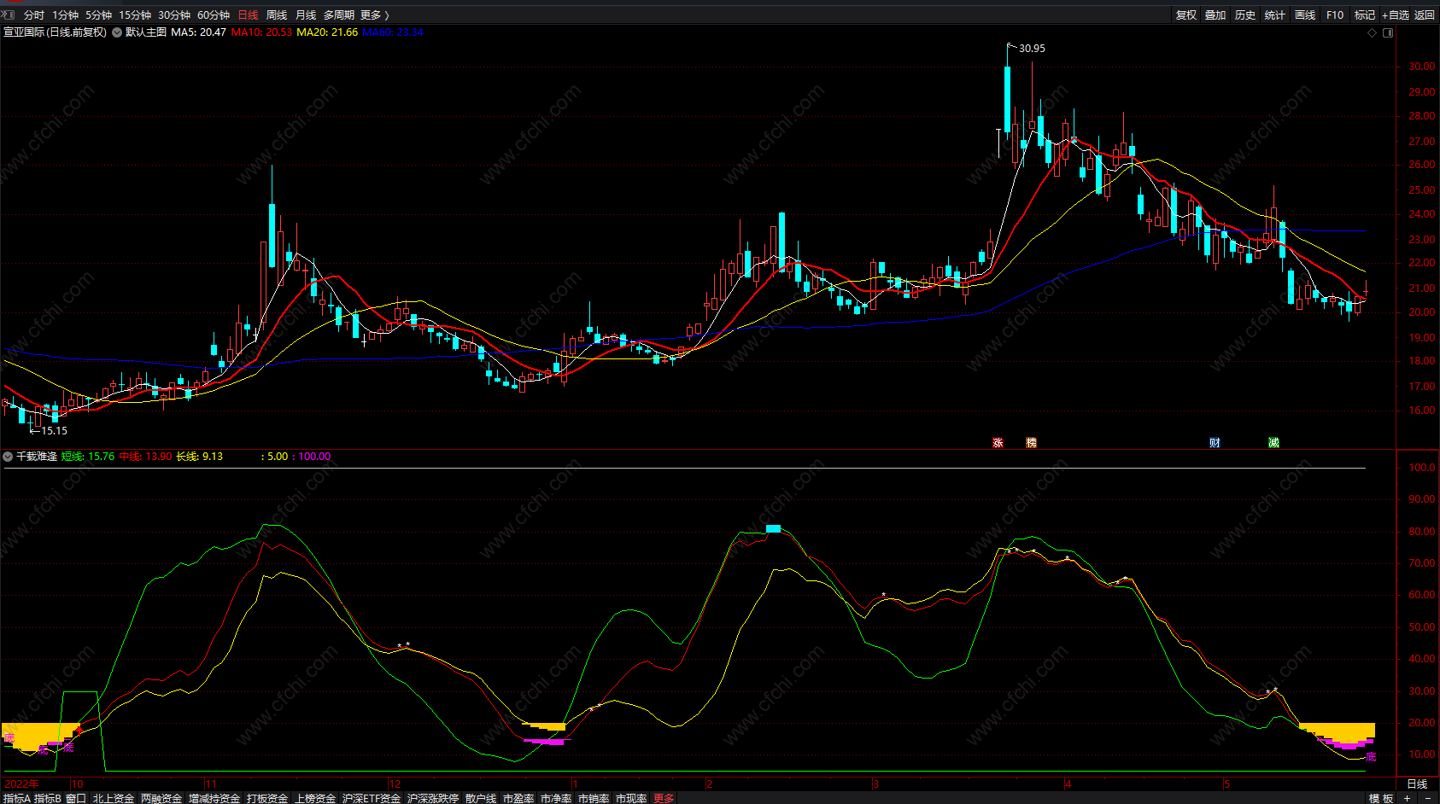The height and width of the screenshot is (804, 1440).
Task: Select the 15分钟 period
Action: [x=135, y=15]
